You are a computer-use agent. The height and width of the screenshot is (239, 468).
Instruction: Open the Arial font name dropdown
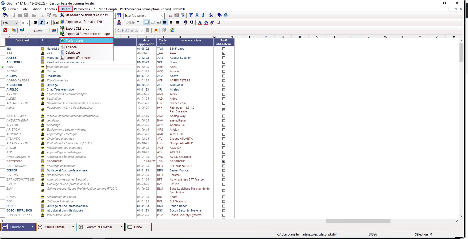coord(17,23)
